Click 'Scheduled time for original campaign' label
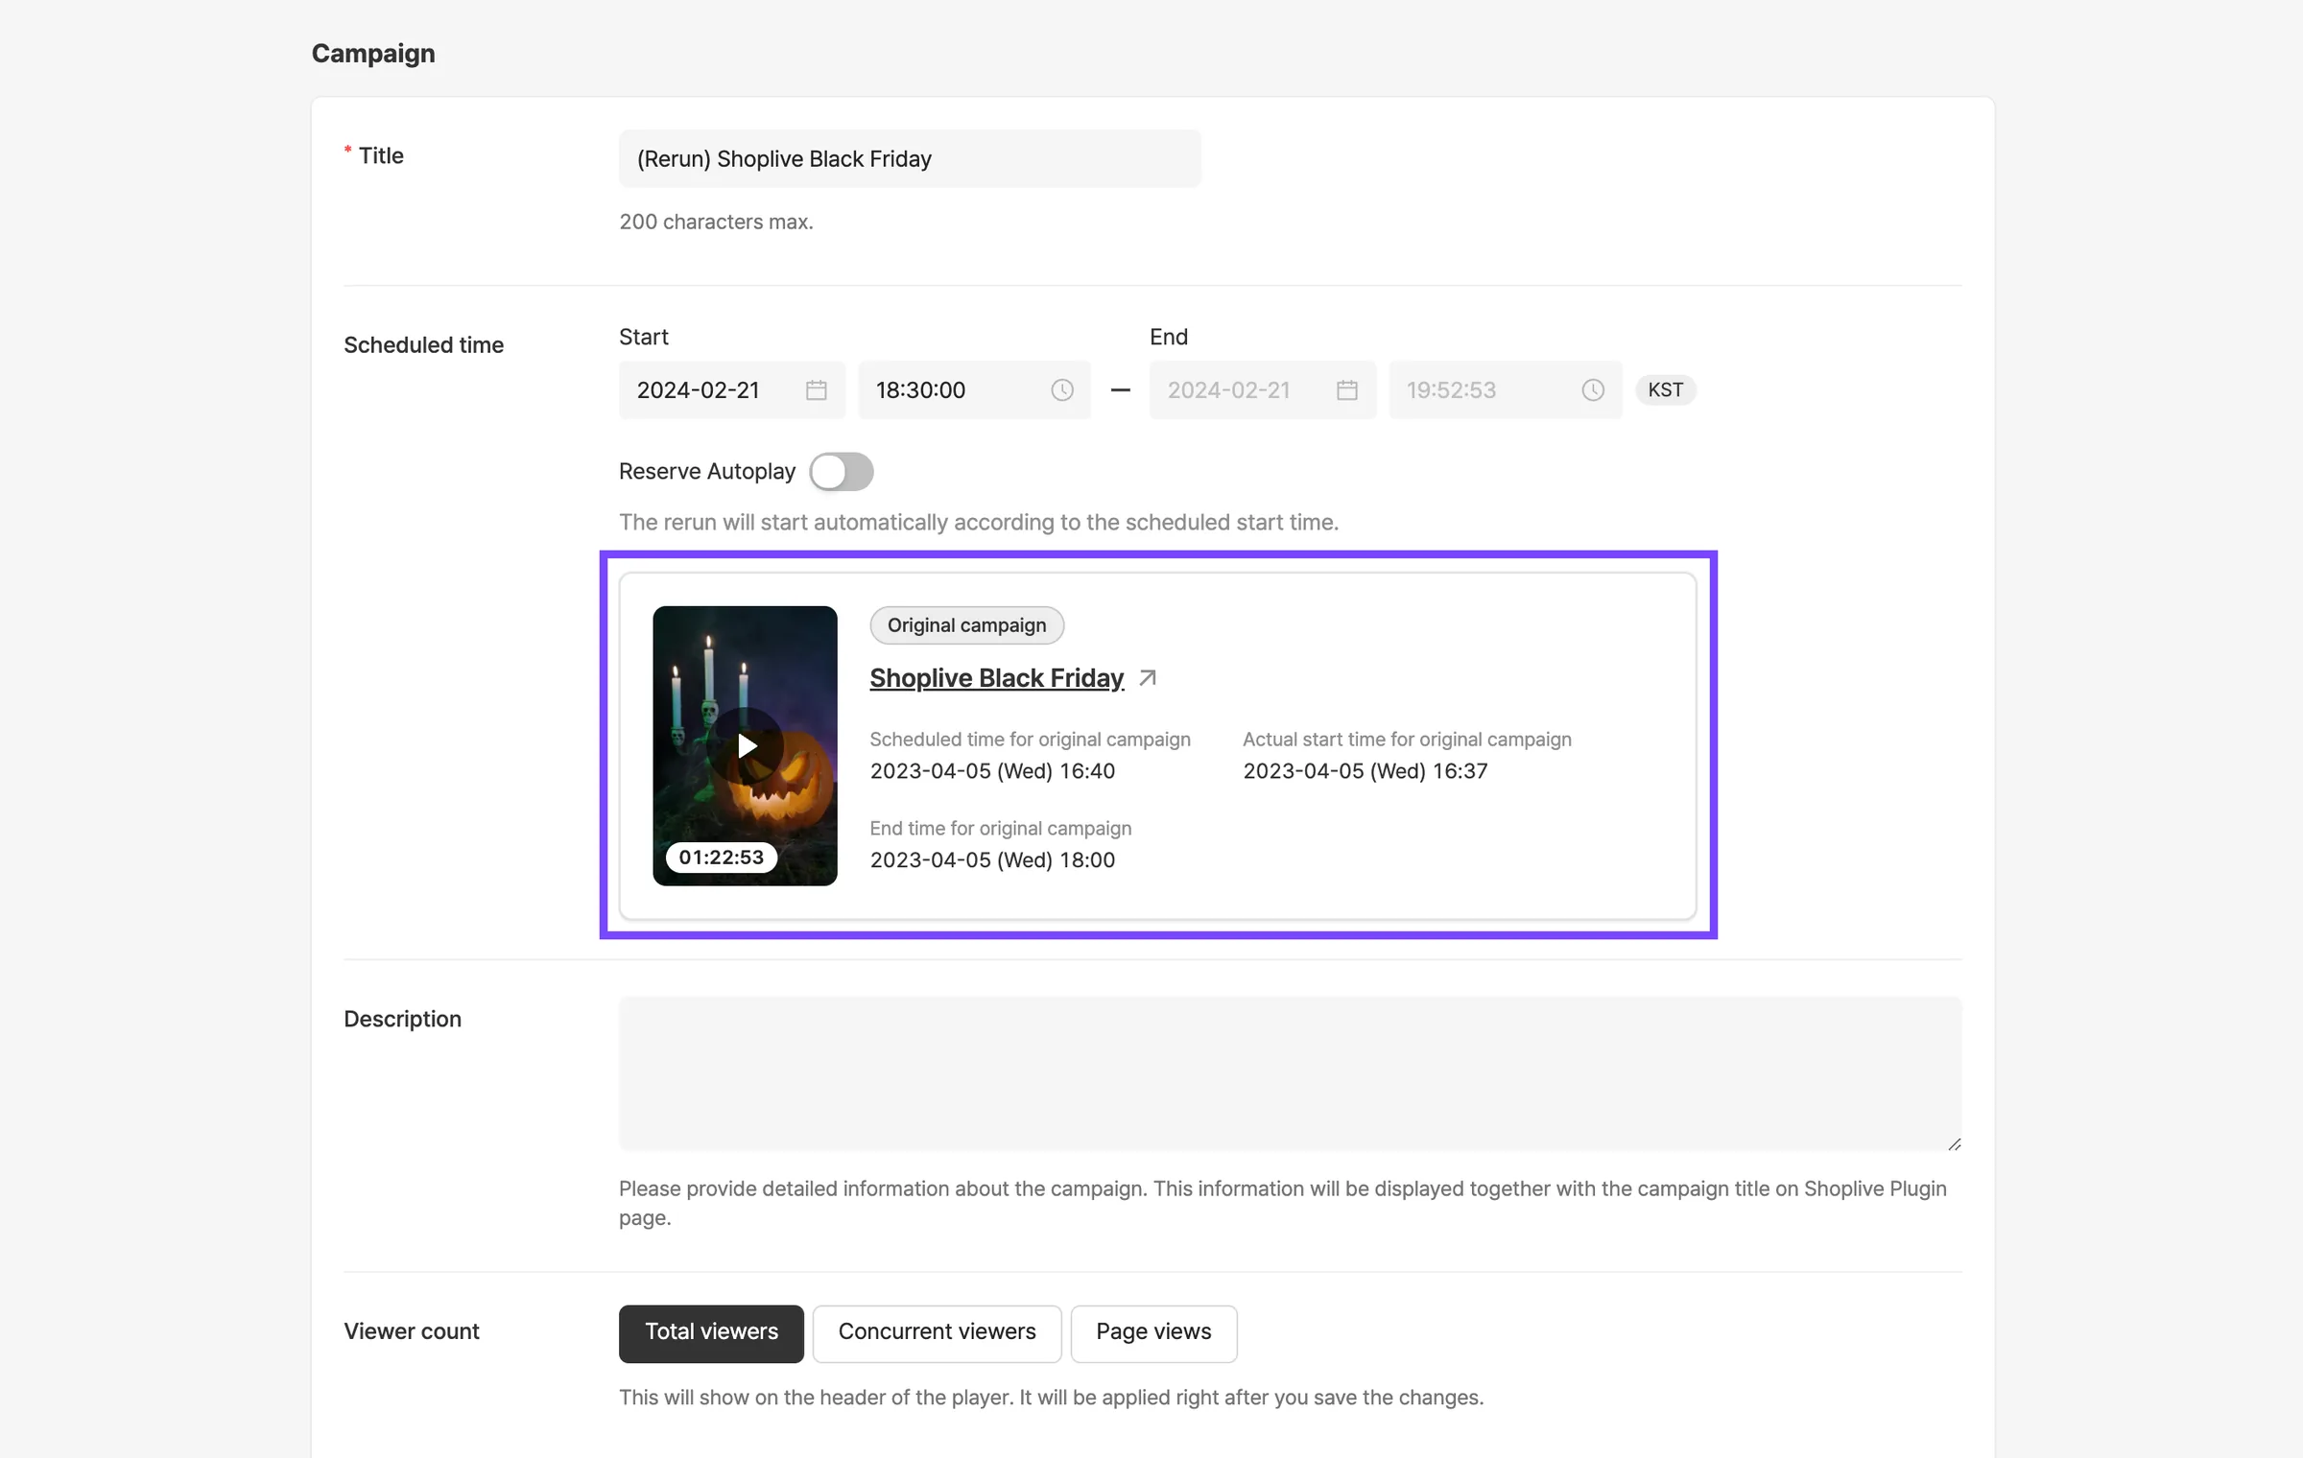Screen dimensions: 2303x1458 click(x=1030, y=740)
